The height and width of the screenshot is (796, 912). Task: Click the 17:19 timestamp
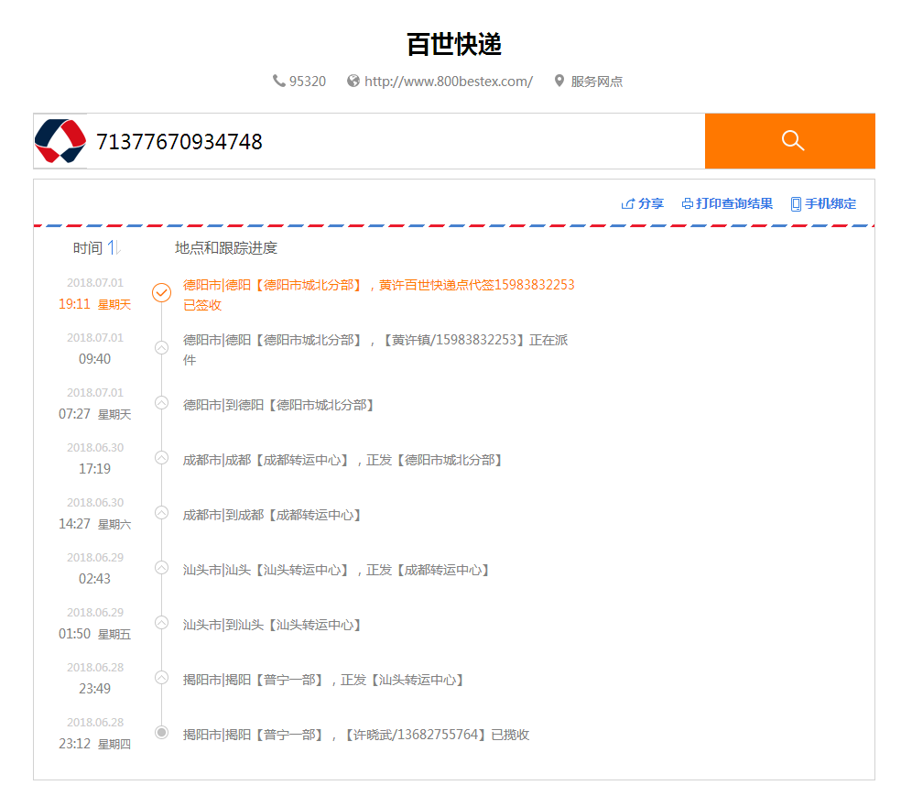(95, 469)
